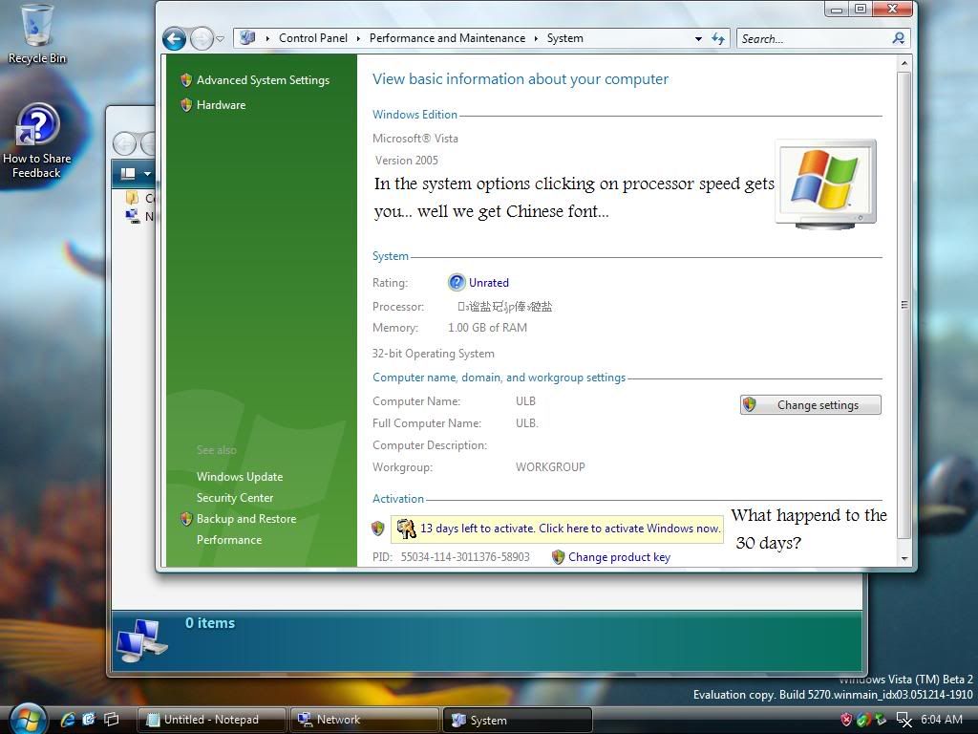Open the Hardware task link
The height and width of the screenshot is (734, 978).
[x=221, y=105]
